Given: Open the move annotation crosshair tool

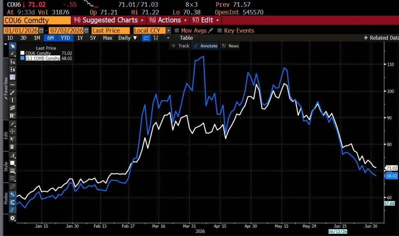Looking at the screenshot, I should pyautogui.click(x=12, y=131).
